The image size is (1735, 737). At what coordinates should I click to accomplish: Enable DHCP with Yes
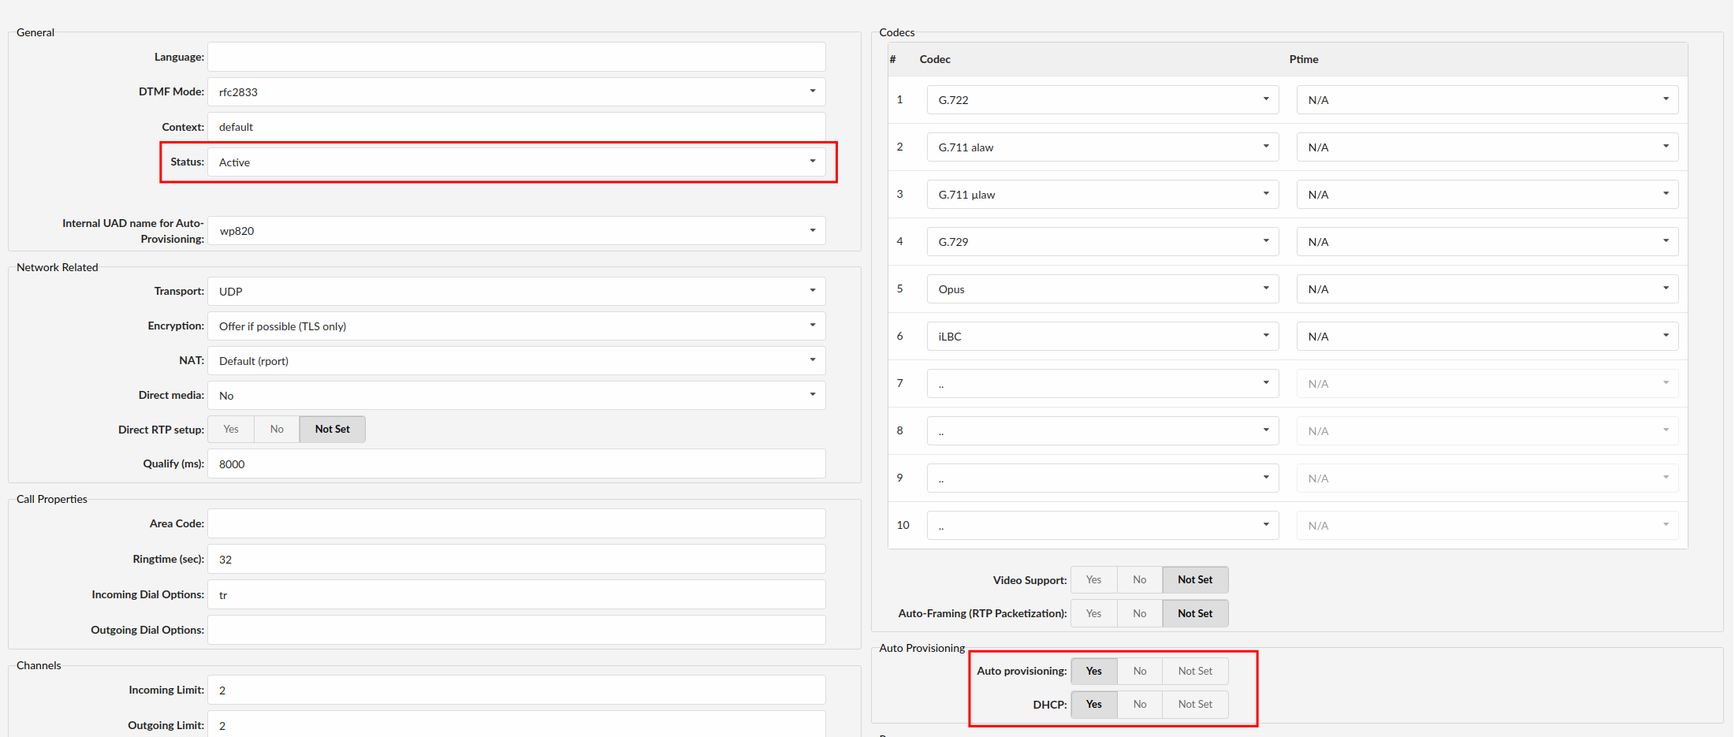point(1093,705)
